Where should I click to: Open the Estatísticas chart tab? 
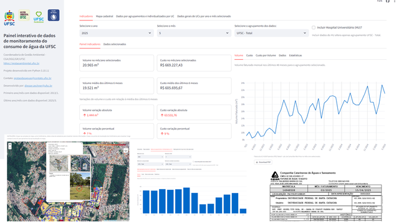(296, 55)
